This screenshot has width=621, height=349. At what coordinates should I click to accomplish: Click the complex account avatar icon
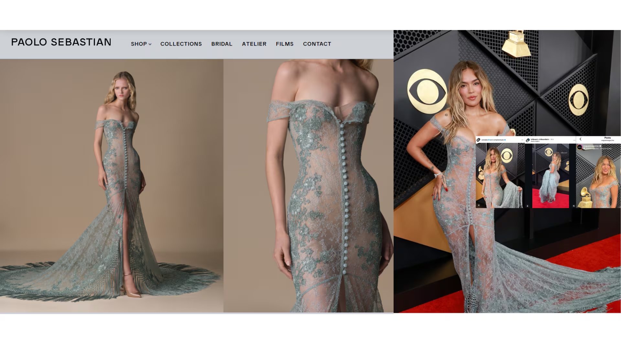point(478,140)
